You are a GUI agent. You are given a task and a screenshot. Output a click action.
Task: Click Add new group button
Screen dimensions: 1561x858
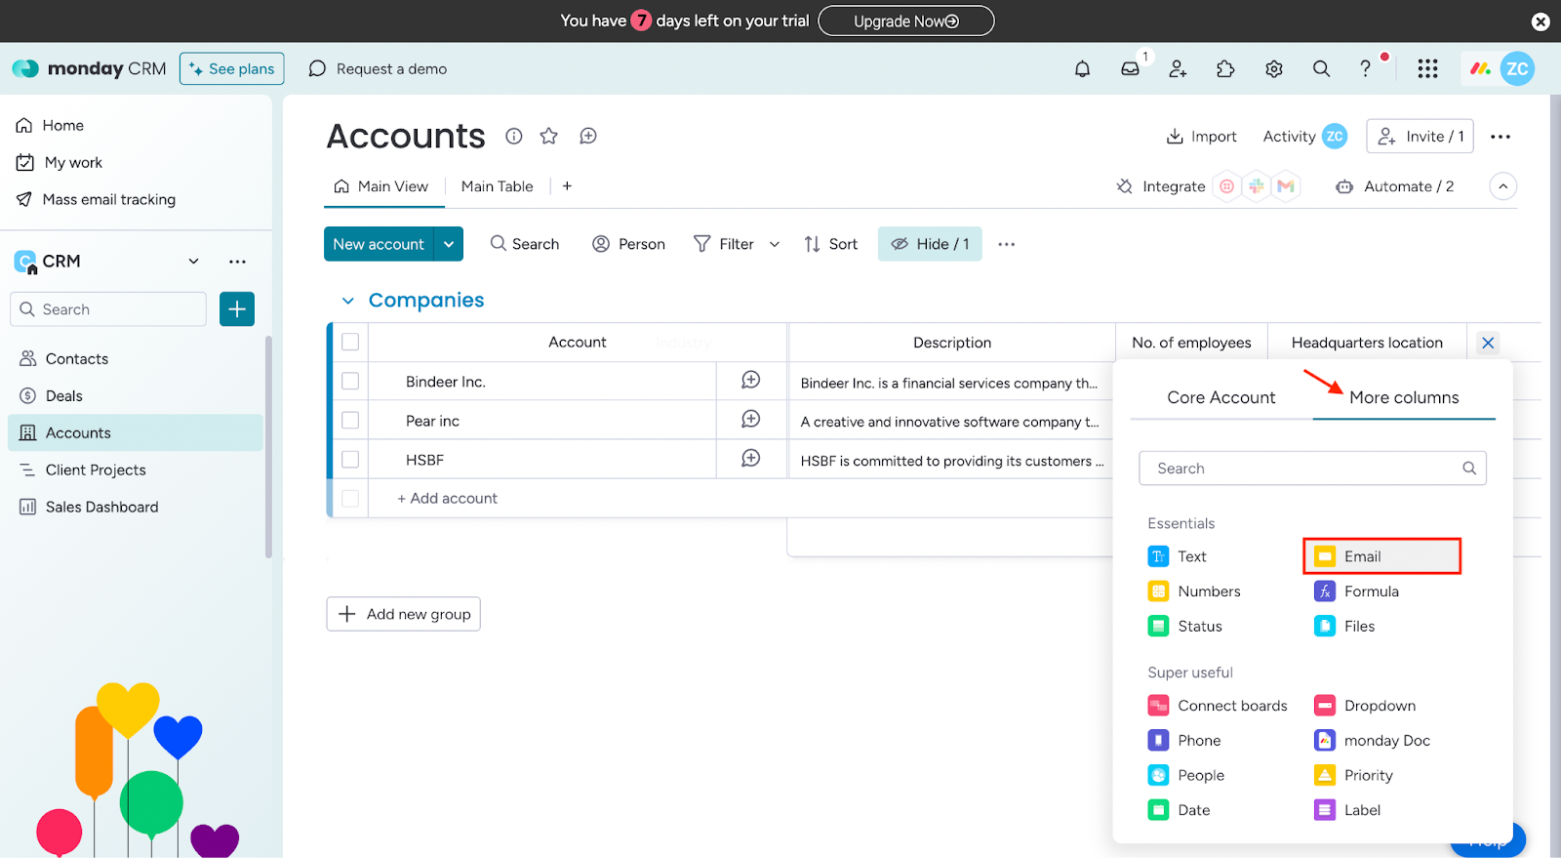[x=403, y=614]
